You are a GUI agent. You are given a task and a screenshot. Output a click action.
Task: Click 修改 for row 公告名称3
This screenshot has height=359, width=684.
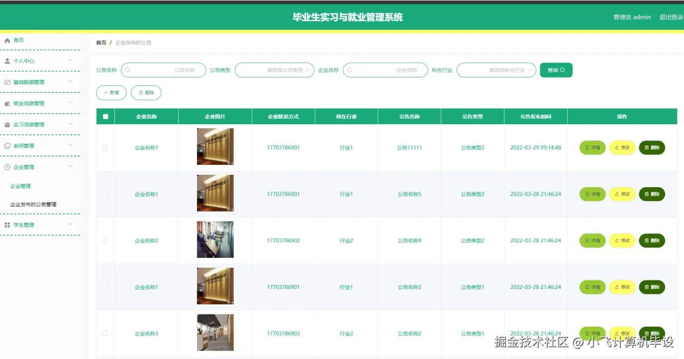pyautogui.click(x=622, y=287)
